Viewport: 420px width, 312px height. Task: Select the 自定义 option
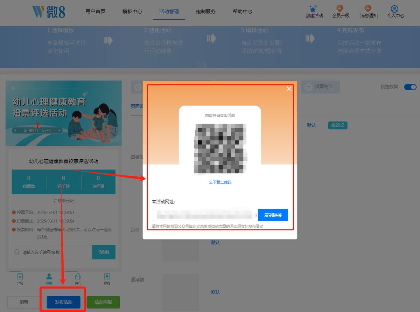(x=338, y=125)
